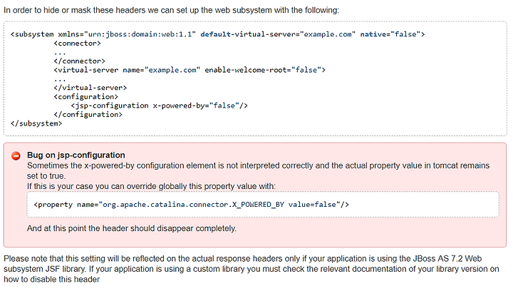
Task: Click the red warning icon in the bug box
Action: [16, 155]
